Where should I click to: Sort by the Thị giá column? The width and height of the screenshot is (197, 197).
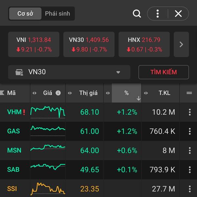[88, 93]
